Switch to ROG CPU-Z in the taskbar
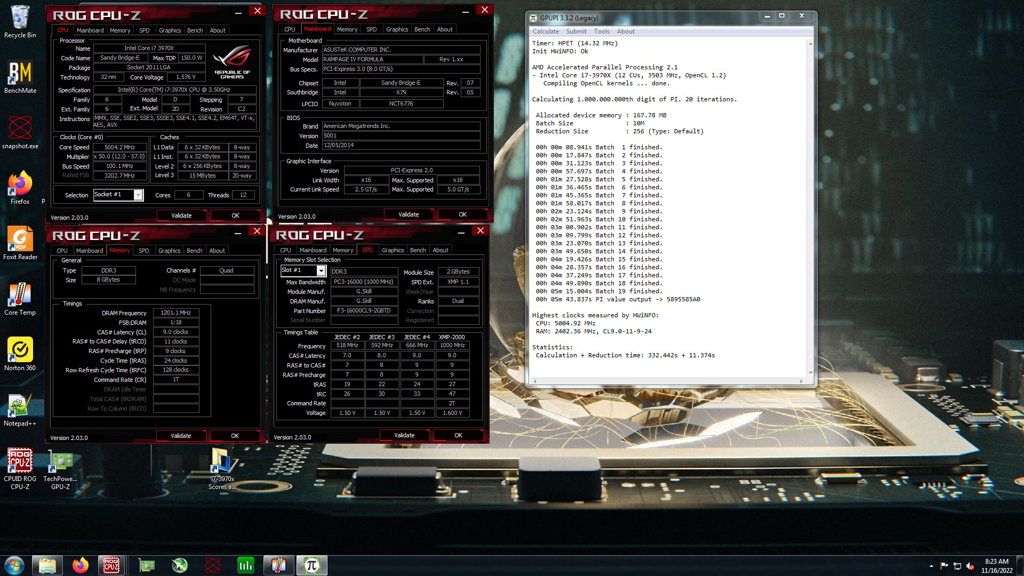 pos(111,565)
